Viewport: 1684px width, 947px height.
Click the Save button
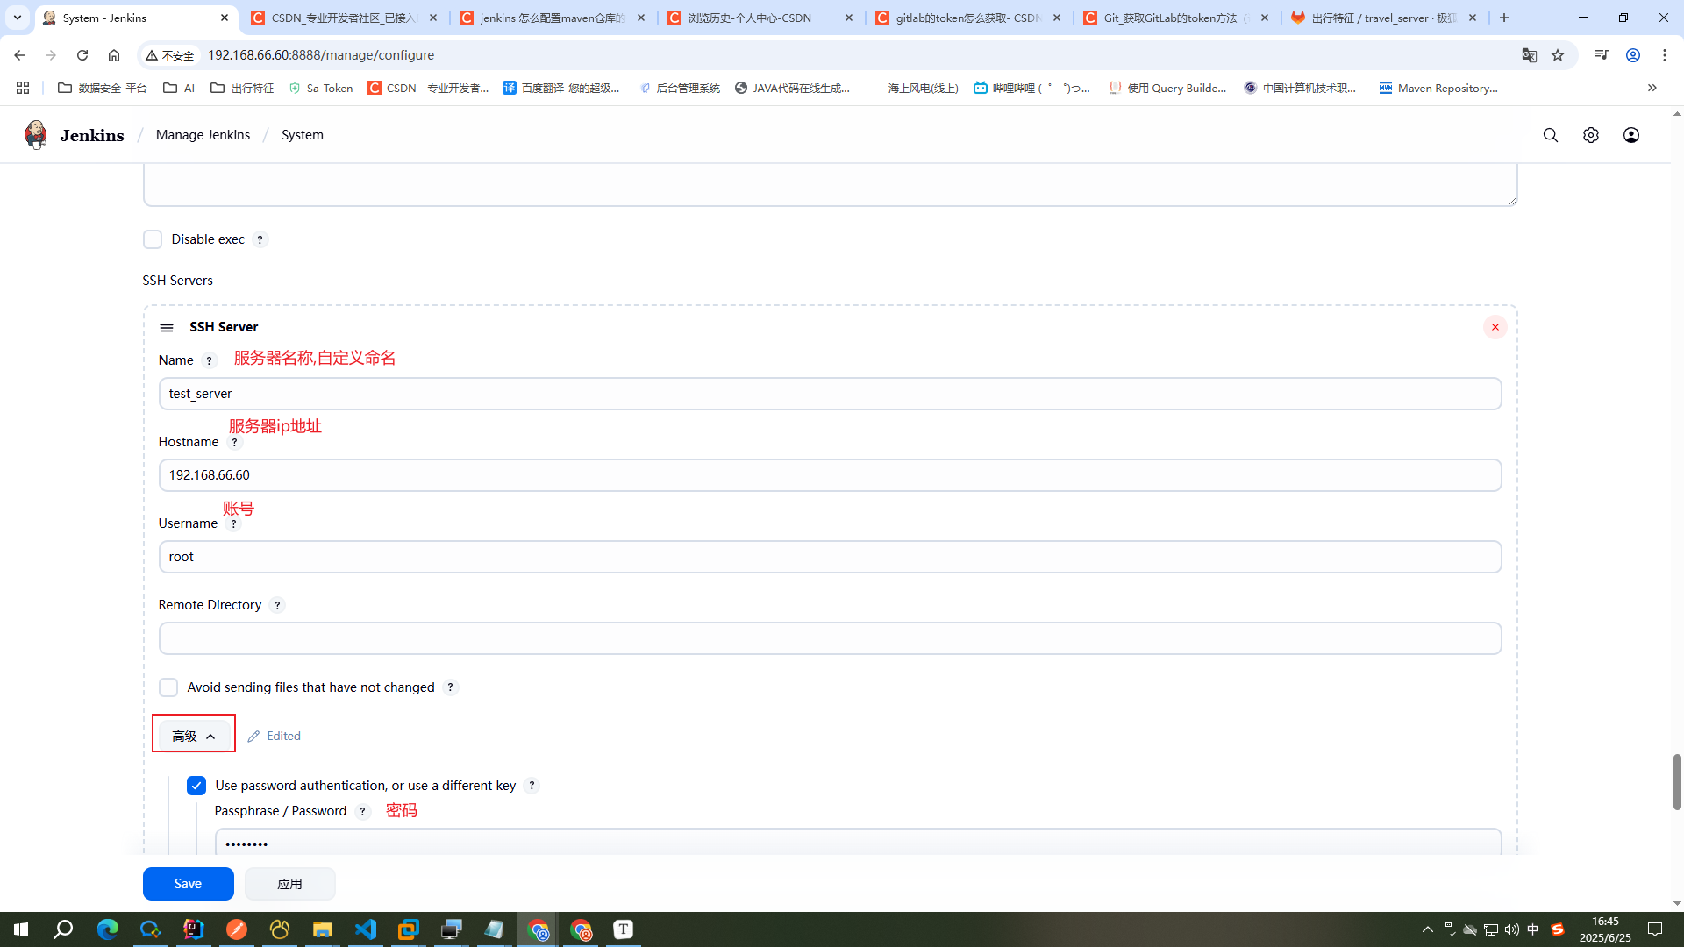(x=188, y=883)
